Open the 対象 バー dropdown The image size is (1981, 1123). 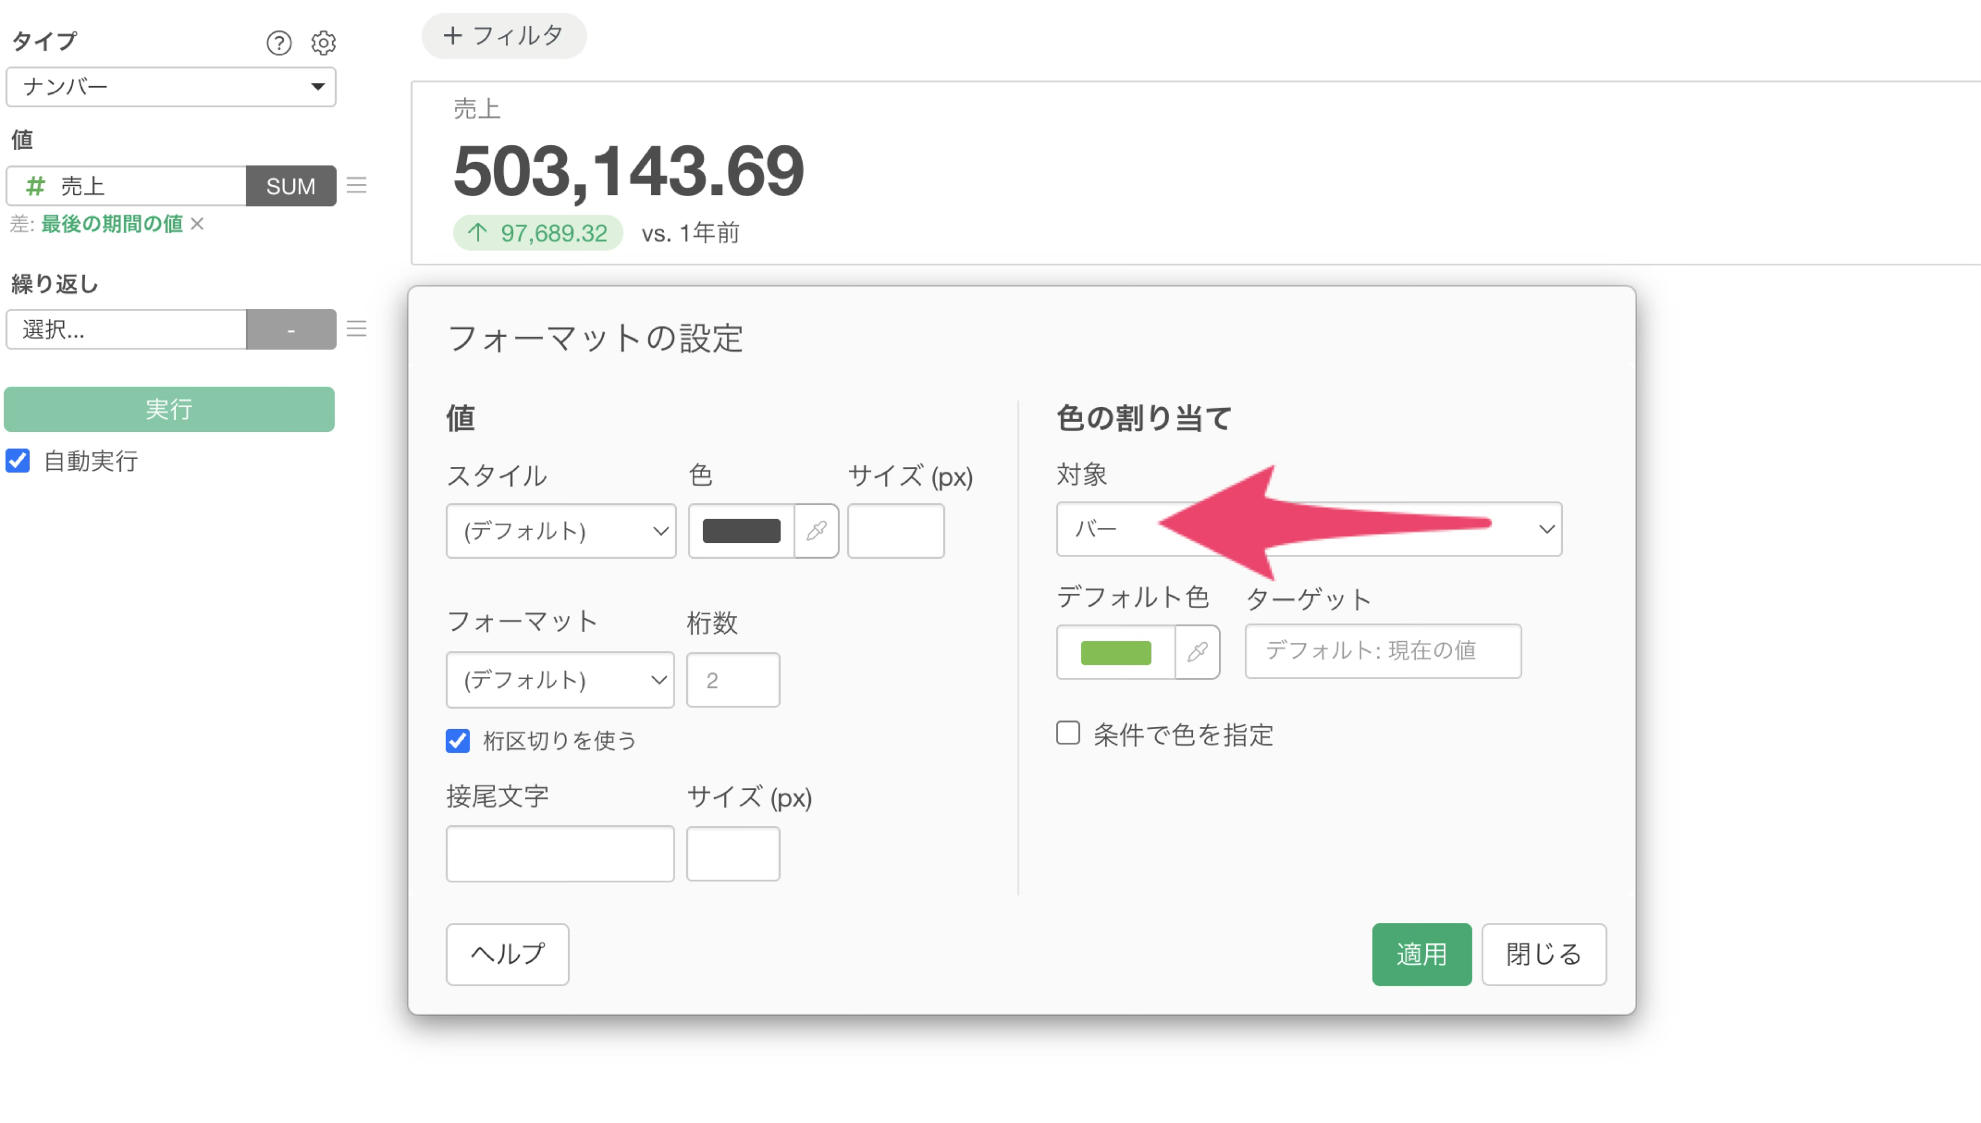pyautogui.click(x=1309, y=529)
